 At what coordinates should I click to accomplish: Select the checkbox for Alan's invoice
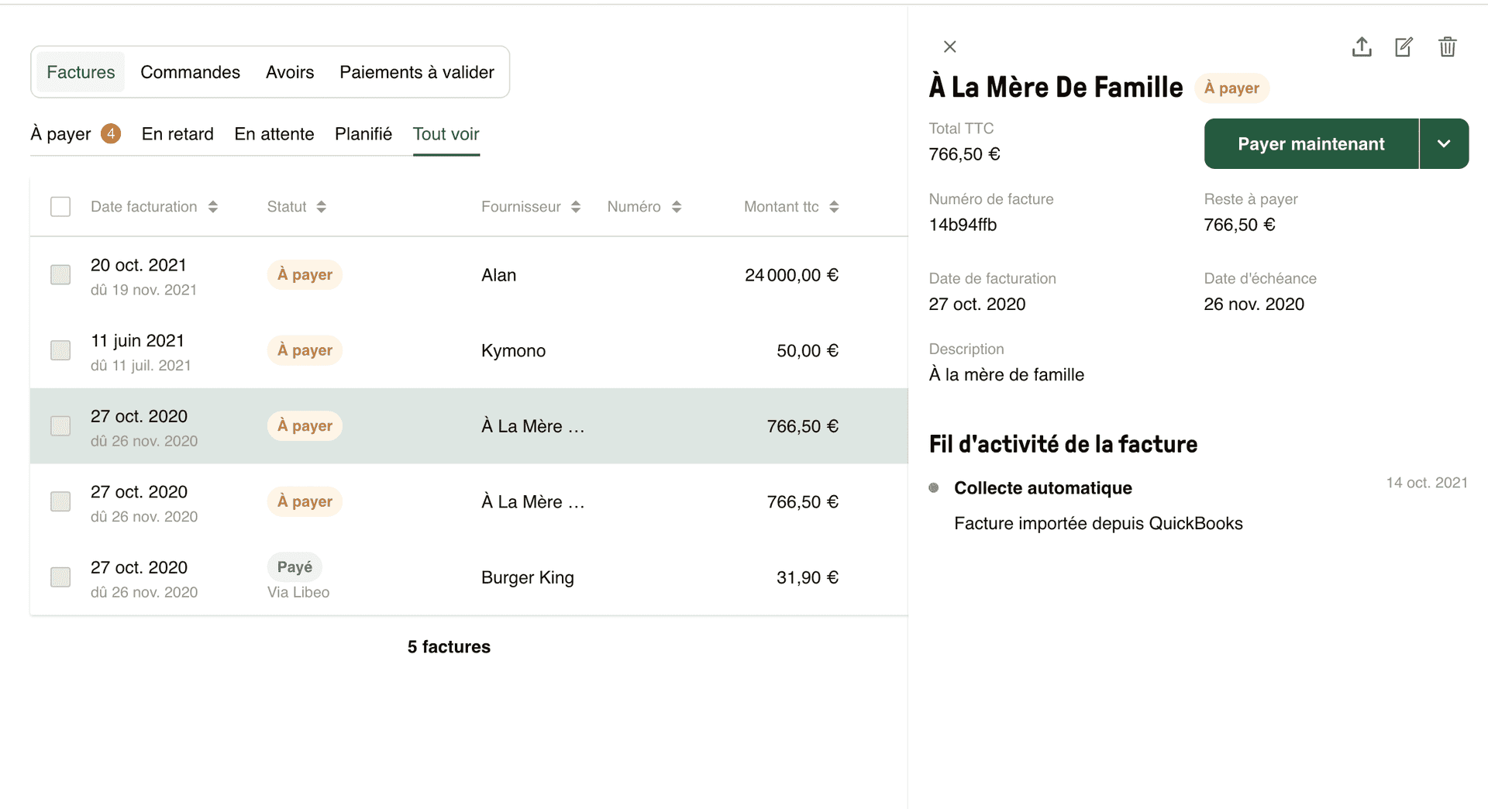coord(60,274)
